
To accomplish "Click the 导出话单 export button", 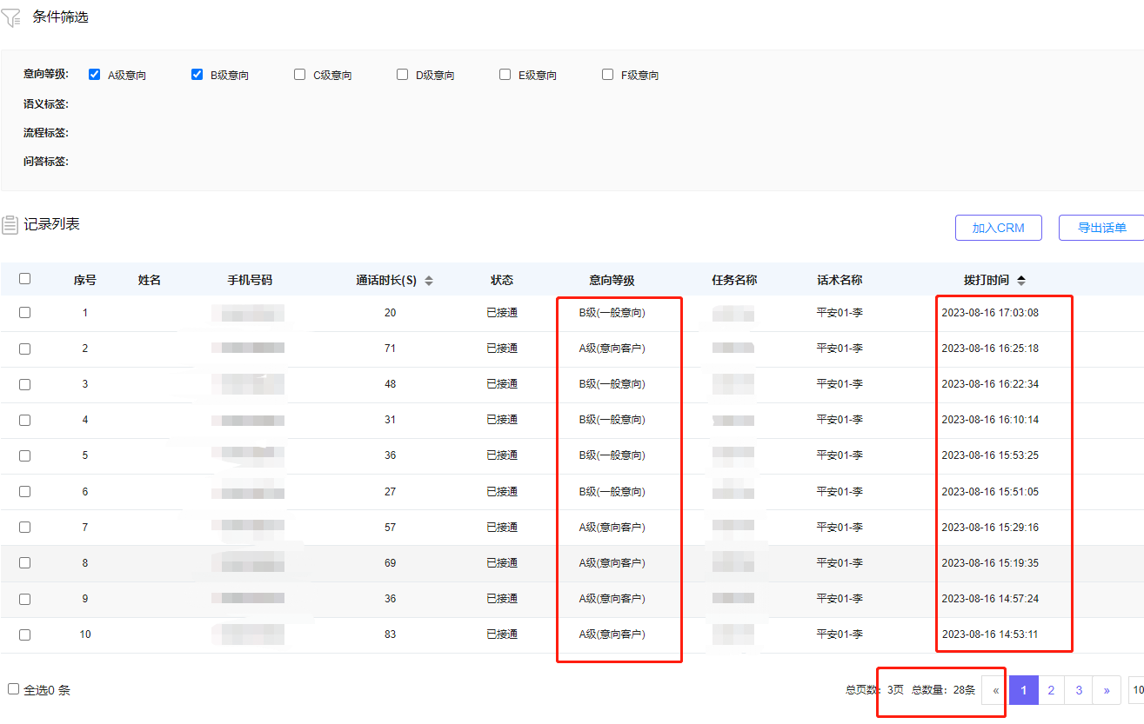I will [1101, 228].
